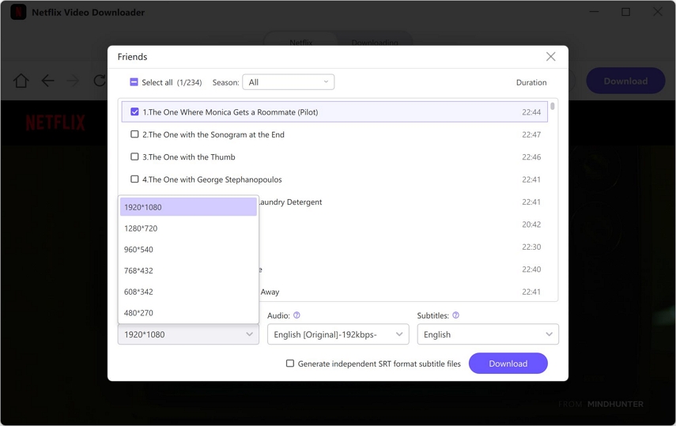Image resolution: width=676 pixels, height=426 pixels.
Task: Collapse the 1920*1080 video quality dropdown
Action: point(188,334)
